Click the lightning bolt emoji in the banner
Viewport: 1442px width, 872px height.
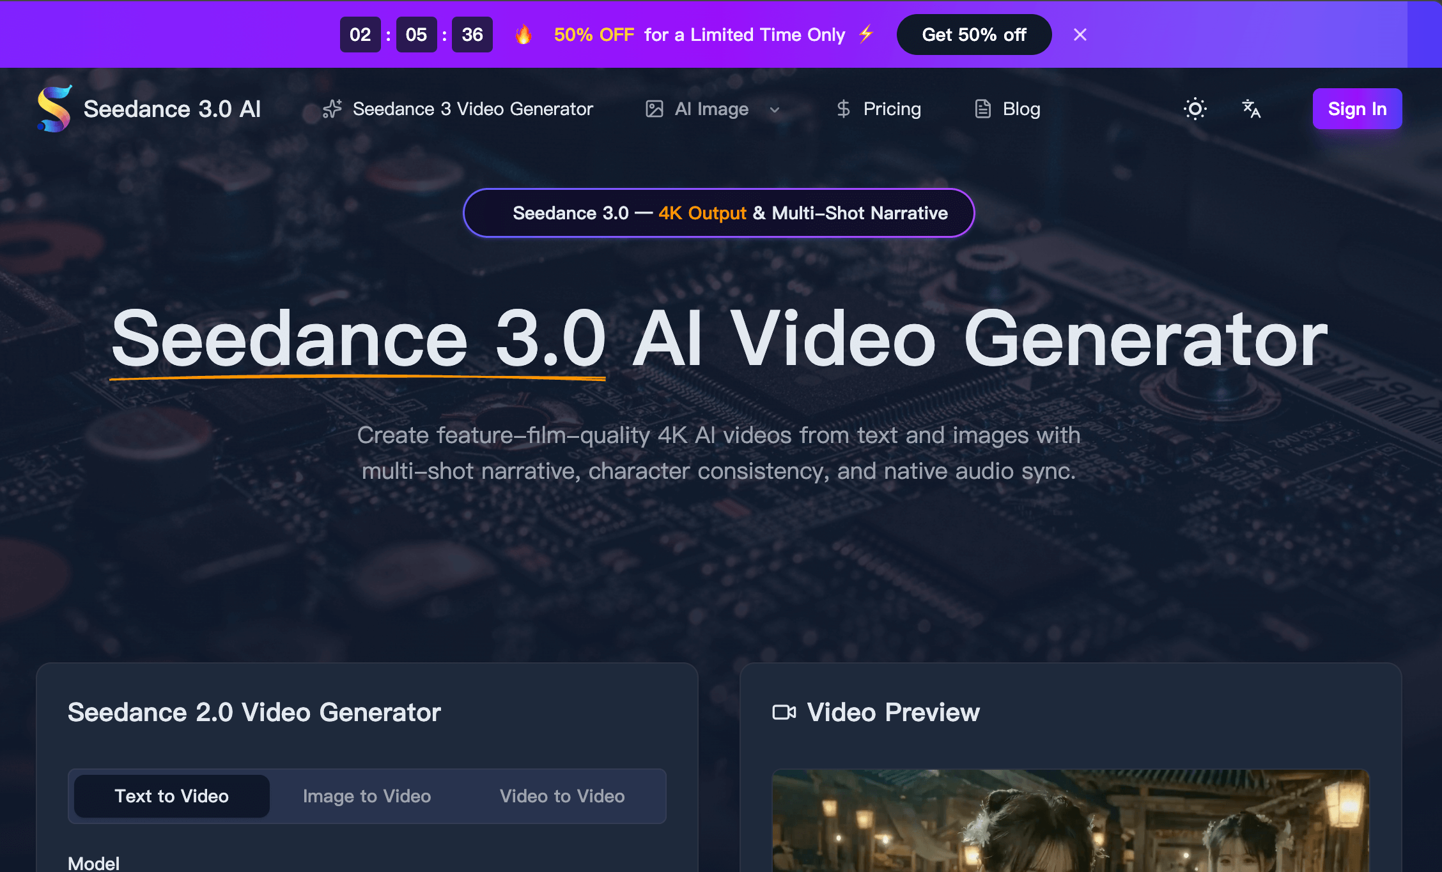click(x=865, y=35)
